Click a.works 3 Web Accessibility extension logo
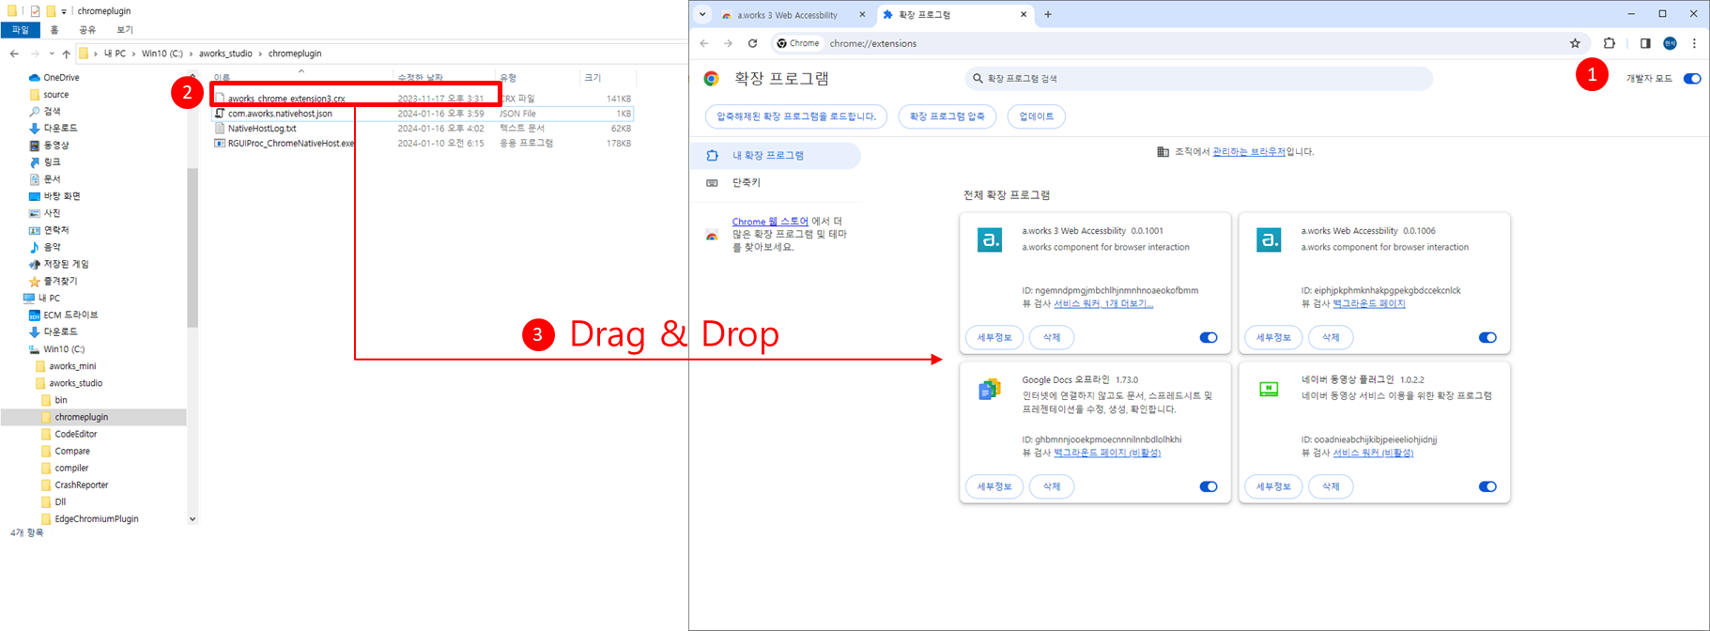 point(990,240)
